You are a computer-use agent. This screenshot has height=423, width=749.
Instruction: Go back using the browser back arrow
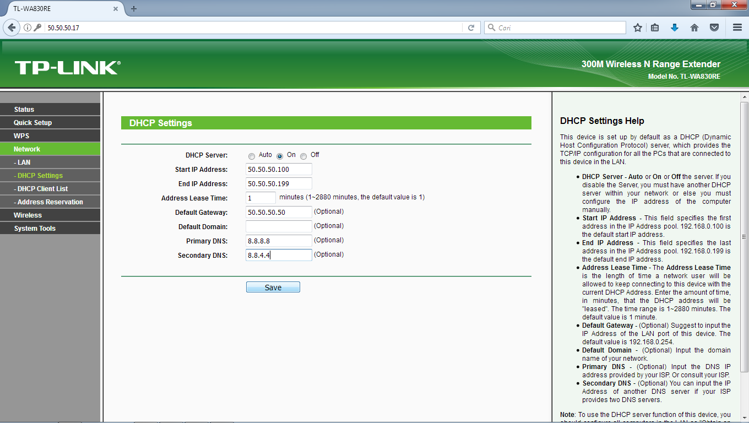pos(11,28)
